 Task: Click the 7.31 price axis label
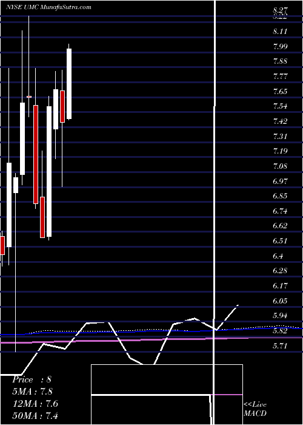click(x=280, y=136)
